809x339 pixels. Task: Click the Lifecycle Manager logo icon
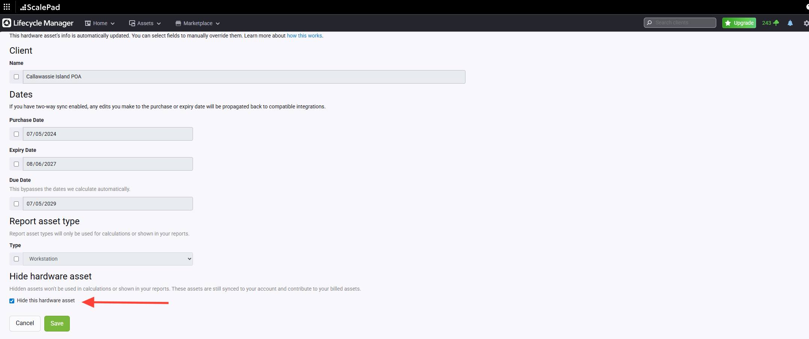(7, 23)
